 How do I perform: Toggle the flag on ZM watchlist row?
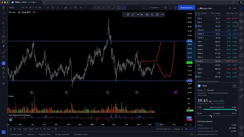click(196, 77)
